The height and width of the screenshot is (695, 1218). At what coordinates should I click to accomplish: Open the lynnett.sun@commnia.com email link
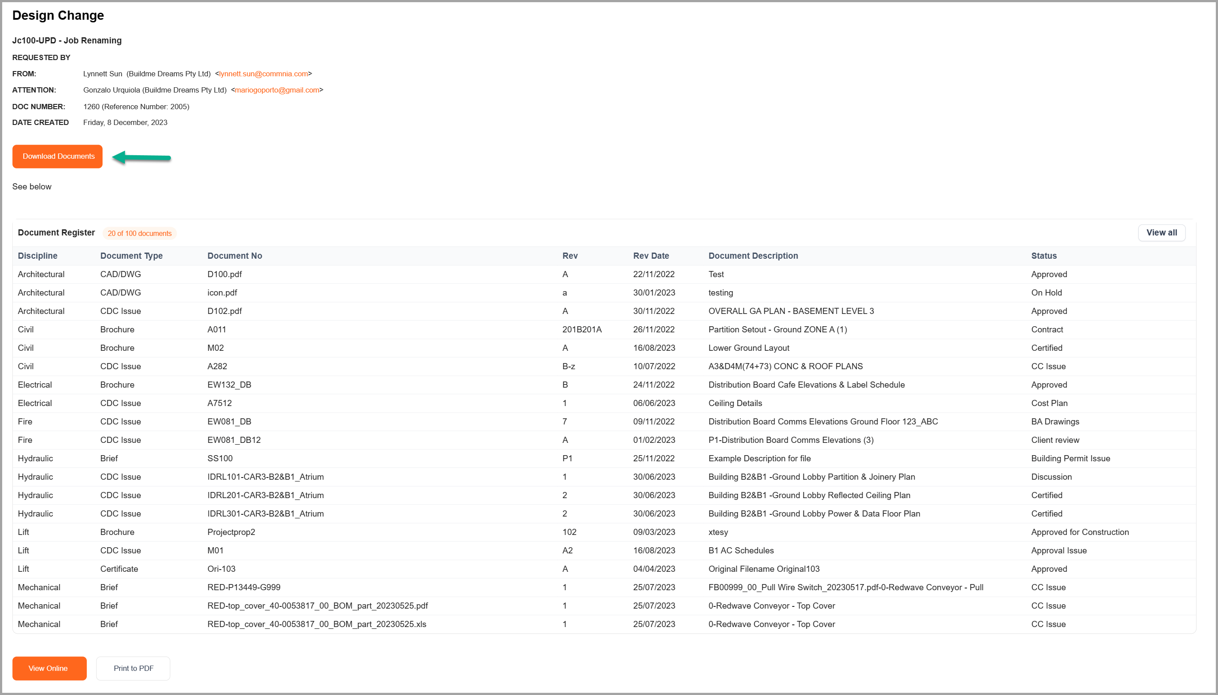[263, 74]
